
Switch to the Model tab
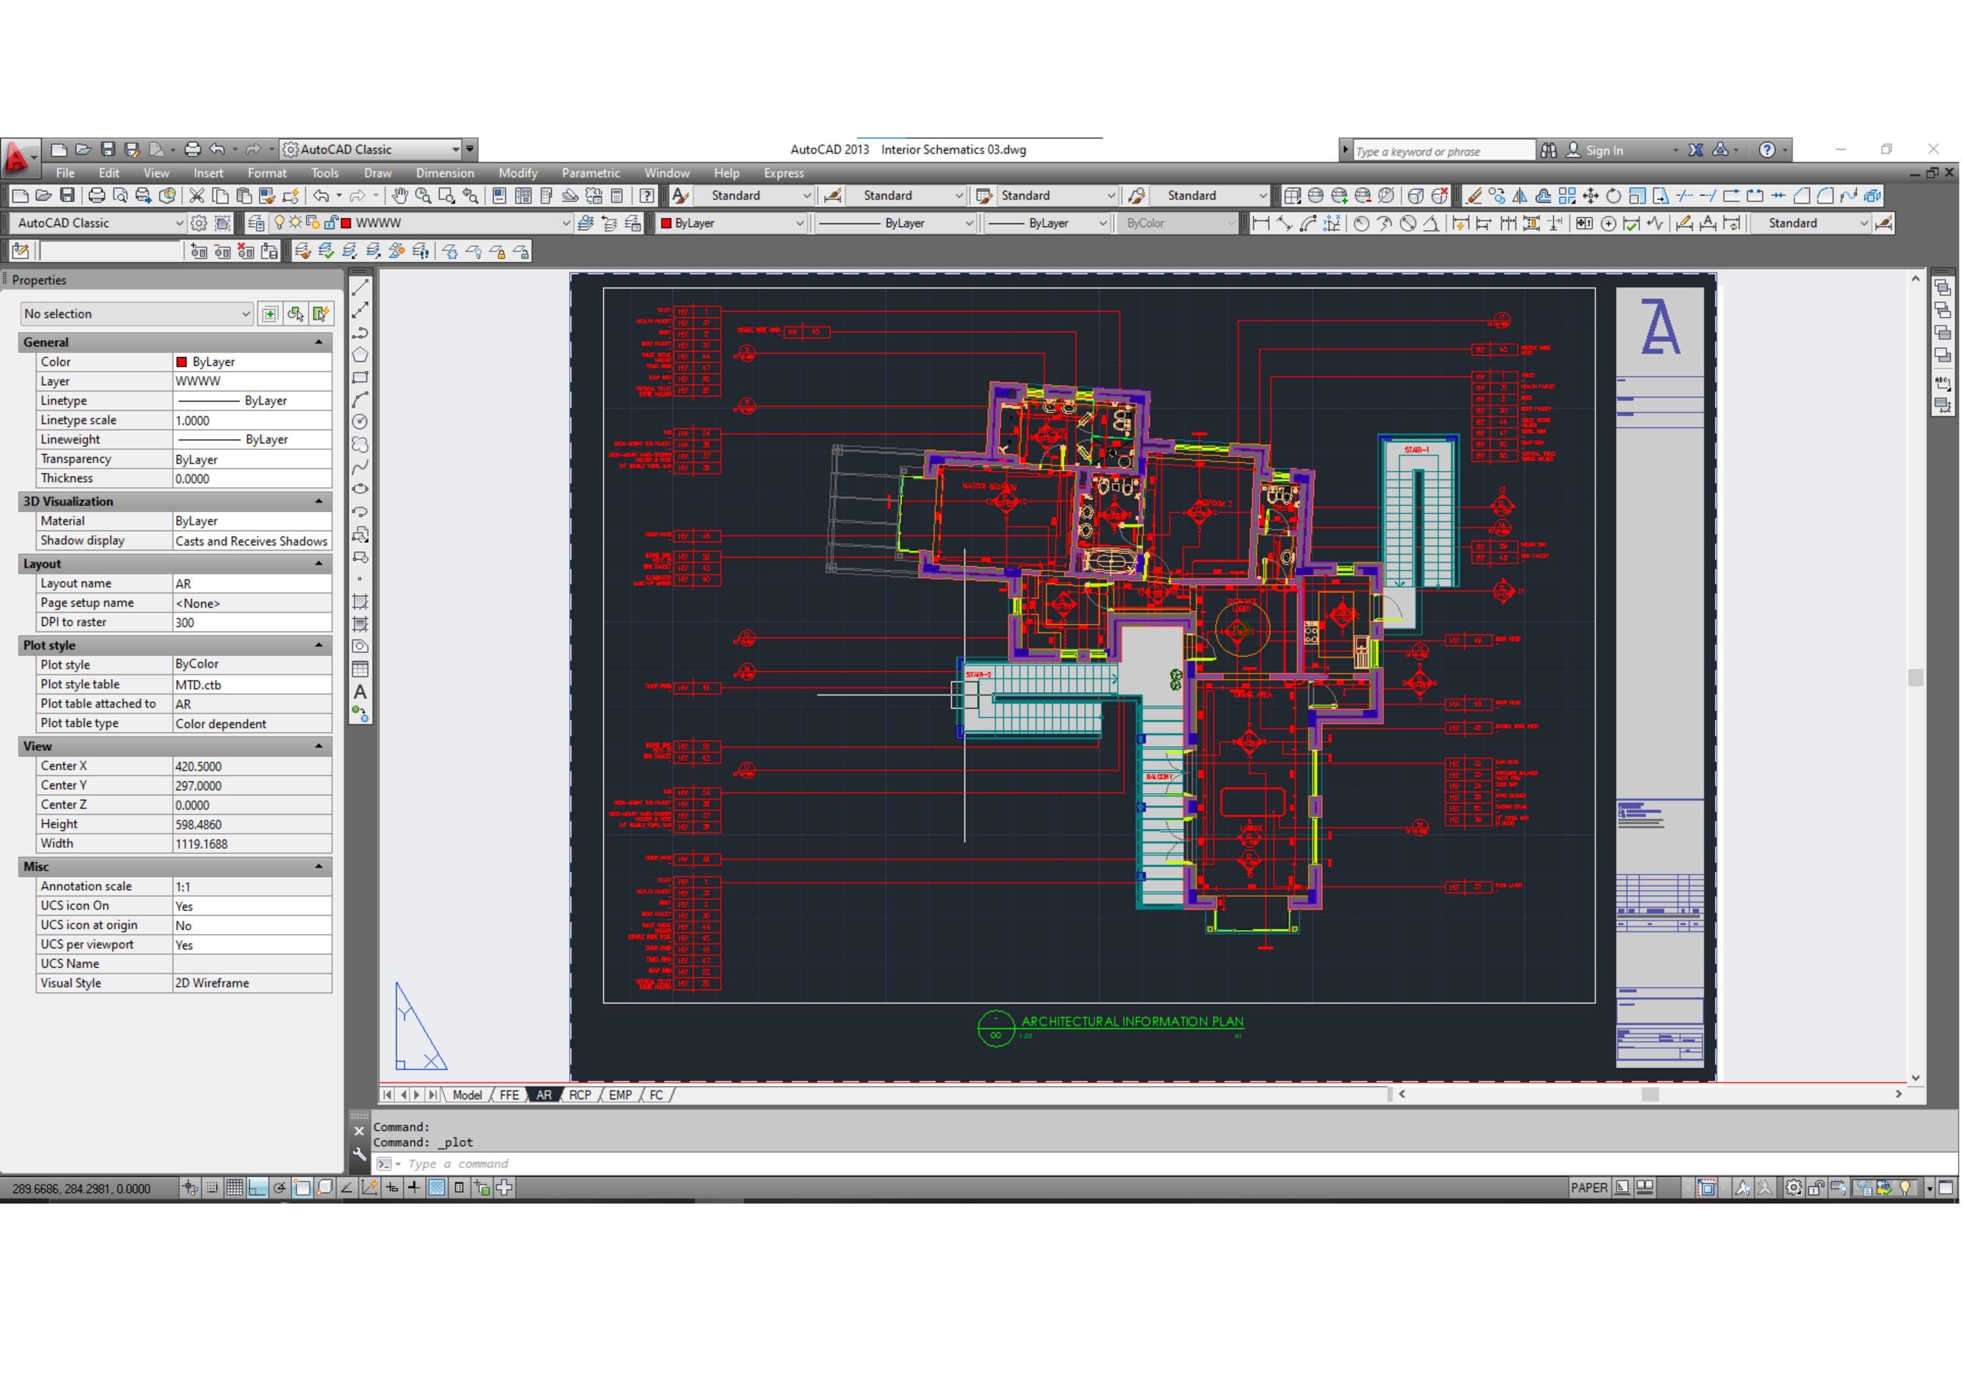pyautogui.click(x=468, y=1095)
